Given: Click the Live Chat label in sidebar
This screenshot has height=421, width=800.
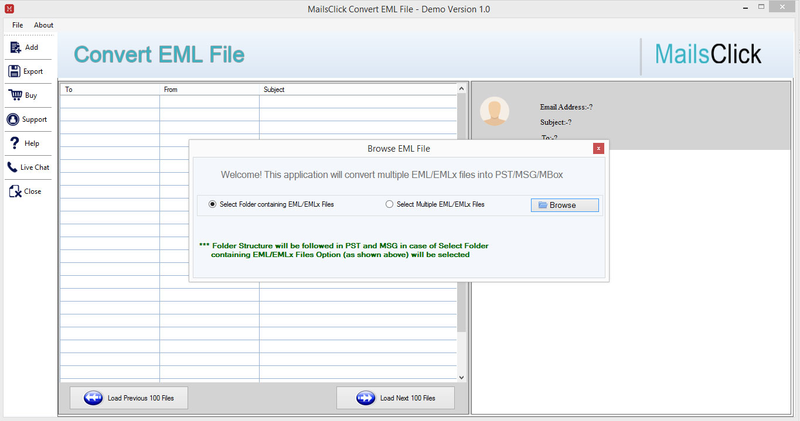Looking at the screenshot, I should (x=35, y=167).
